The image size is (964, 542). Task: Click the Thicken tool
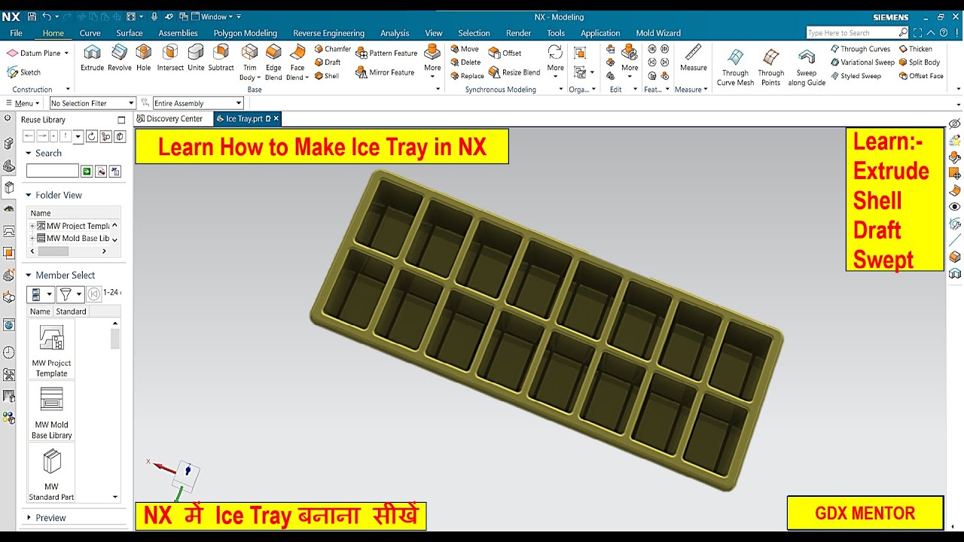point(916,49)
